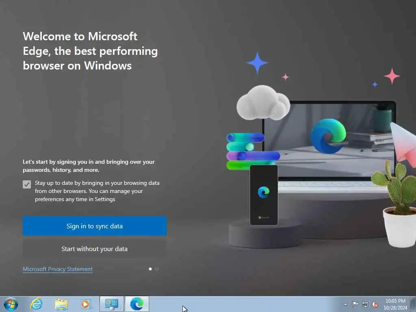Click the Welcome to Microsoft Edge heading
The height and width of the screenshot is (312, 416).
[90, 51]
